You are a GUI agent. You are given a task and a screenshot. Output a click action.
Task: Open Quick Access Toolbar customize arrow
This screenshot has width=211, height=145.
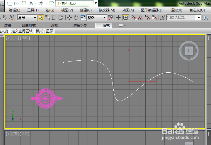tap(96, 3)
